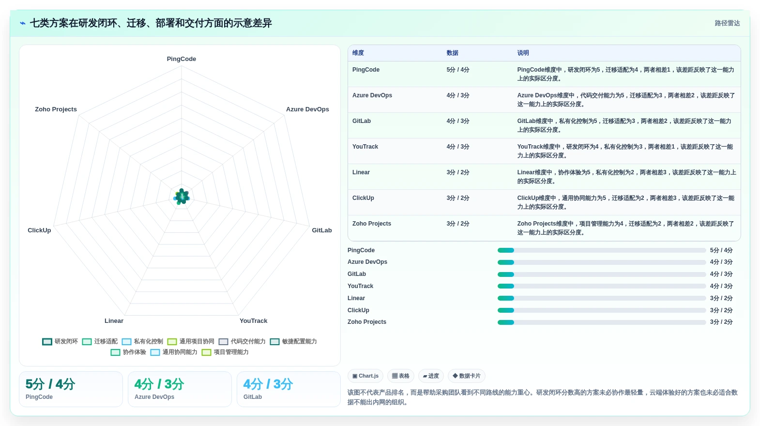Click the Linear progress bar

pyautogui.click(x=602, y=298)
